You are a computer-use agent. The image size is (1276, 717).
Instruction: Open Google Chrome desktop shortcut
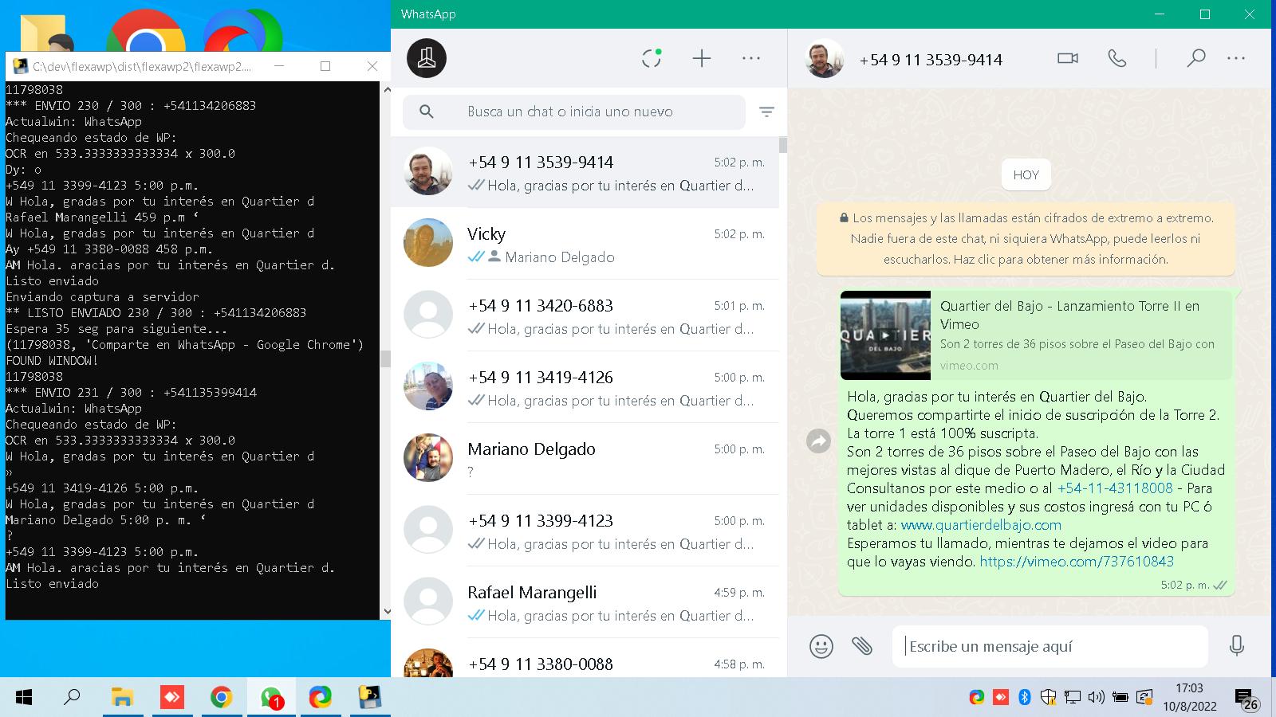[x=145, y=32]
